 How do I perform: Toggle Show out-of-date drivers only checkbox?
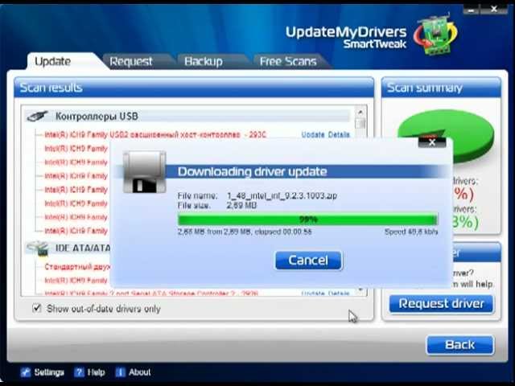[37, 308]
